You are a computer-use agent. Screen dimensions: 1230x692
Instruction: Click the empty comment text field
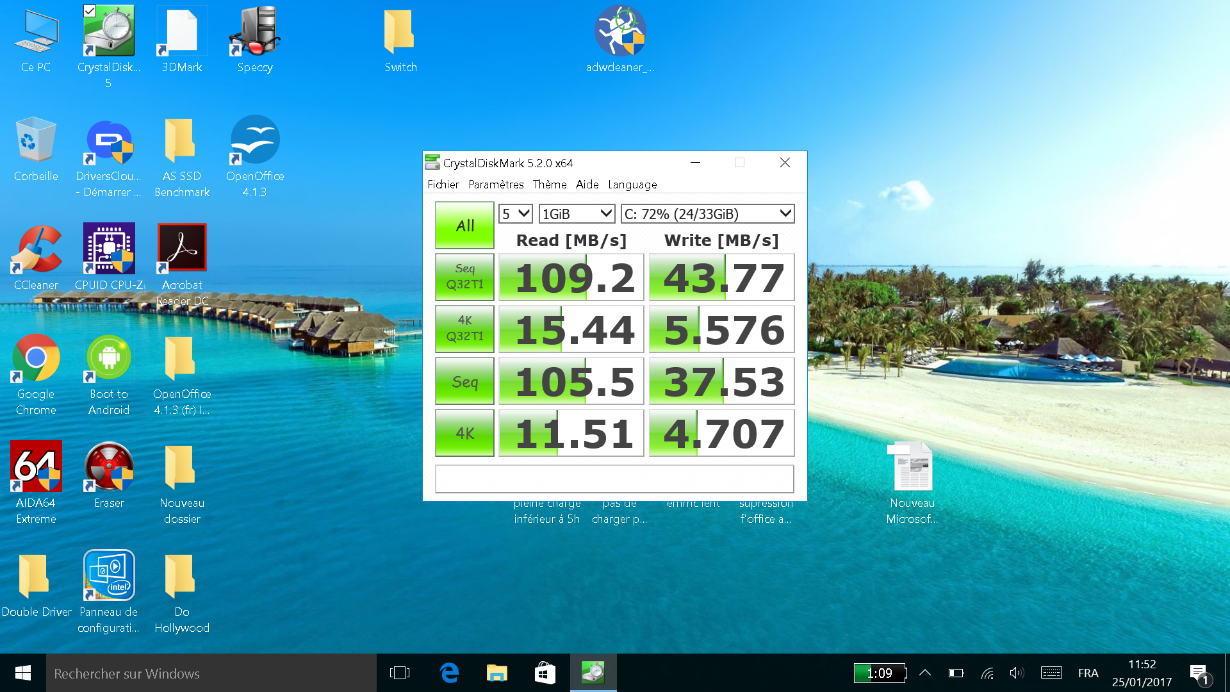(614, 479)
